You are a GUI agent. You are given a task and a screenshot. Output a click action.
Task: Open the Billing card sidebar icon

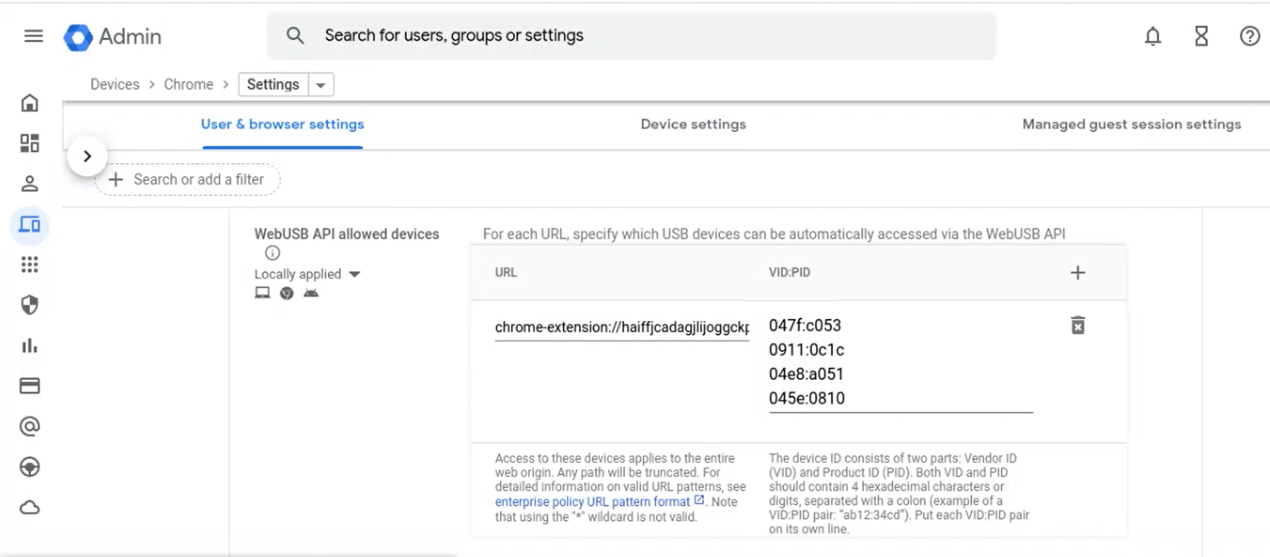(30, 386)
